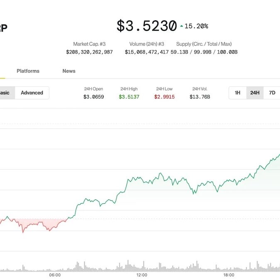Click the 12:00 marker on time axis
Viewport: 280px width, 280px height.
point(141,275)
